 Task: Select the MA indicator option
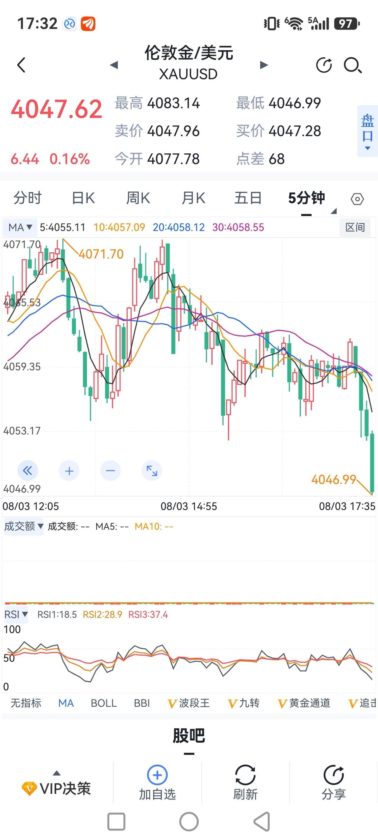(66, 703)
